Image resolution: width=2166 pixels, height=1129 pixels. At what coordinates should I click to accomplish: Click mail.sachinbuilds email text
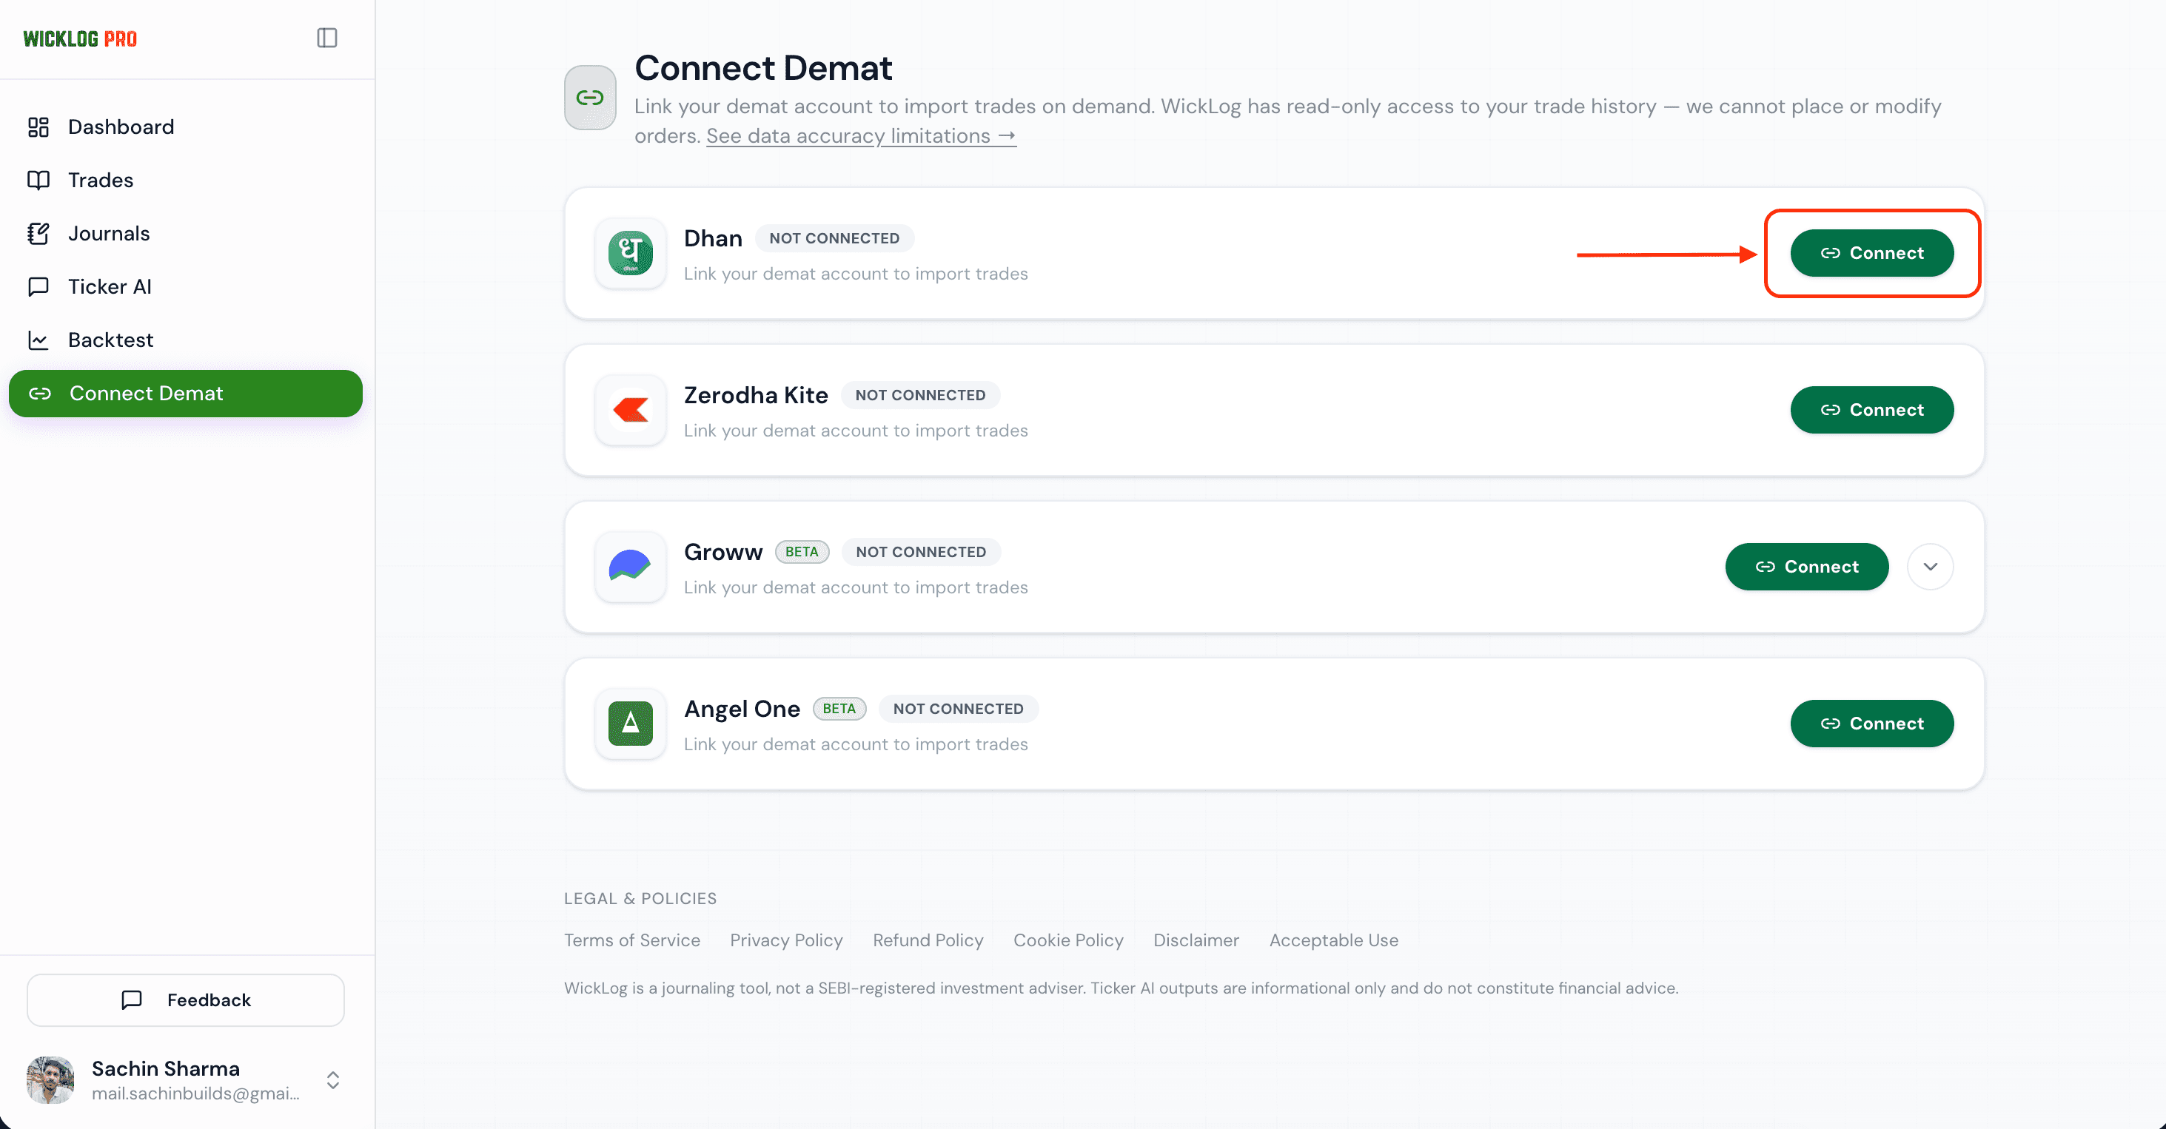coord(195,1093)
